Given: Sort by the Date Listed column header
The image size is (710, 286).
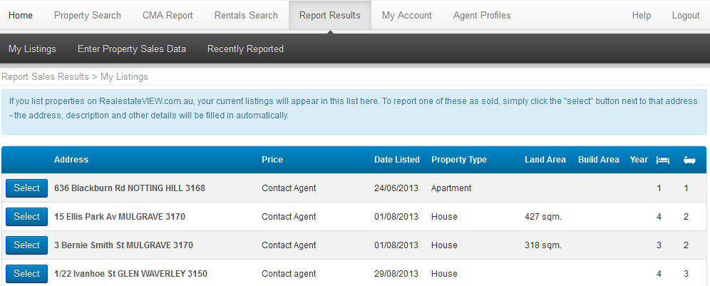Looking at the screenshot, I should point(397,160).
